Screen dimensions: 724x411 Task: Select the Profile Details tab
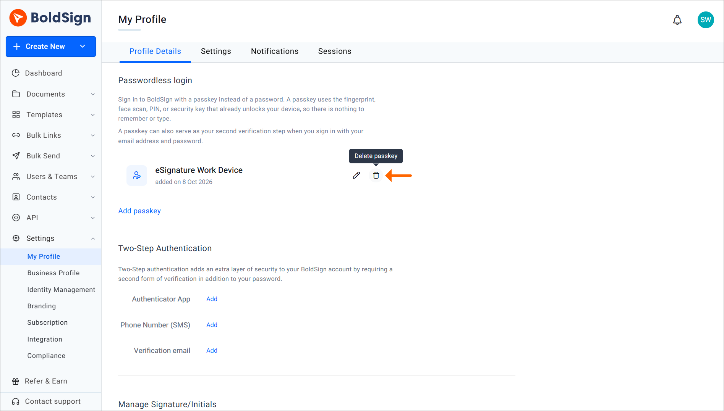[155, 51]
